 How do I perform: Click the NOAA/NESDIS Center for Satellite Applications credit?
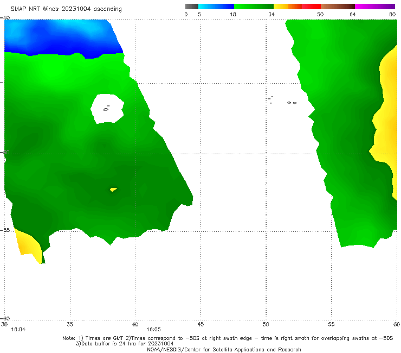coord(224,349)
